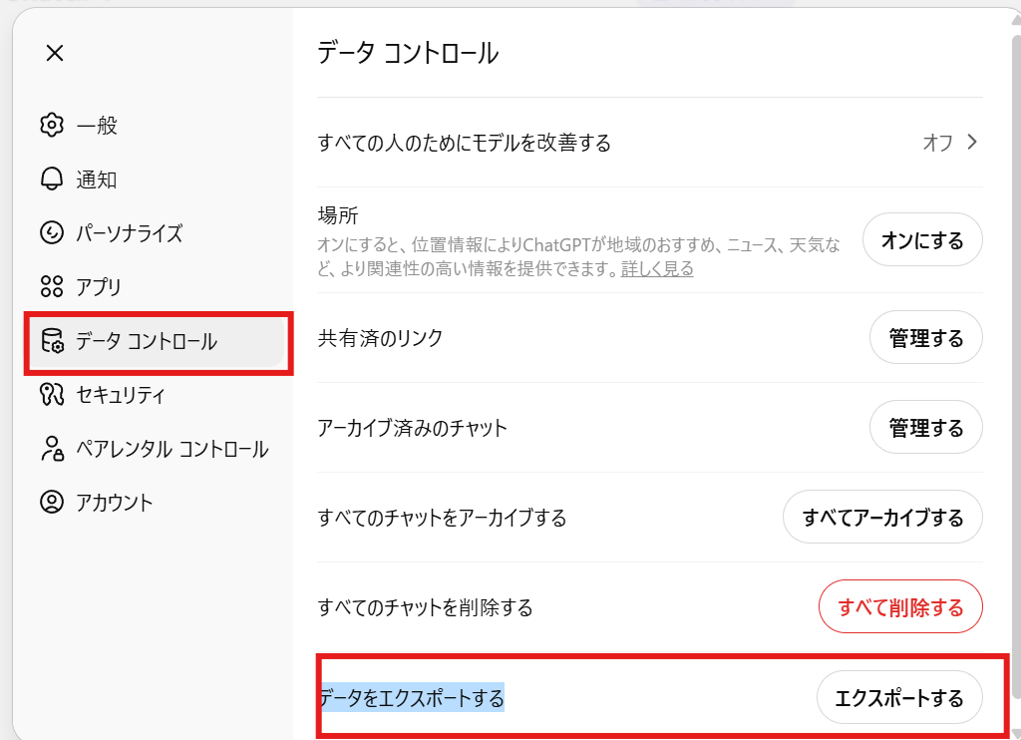Click the データ コントロール database icon
This screenshot has width=1021, height=740.
(52, 341)
